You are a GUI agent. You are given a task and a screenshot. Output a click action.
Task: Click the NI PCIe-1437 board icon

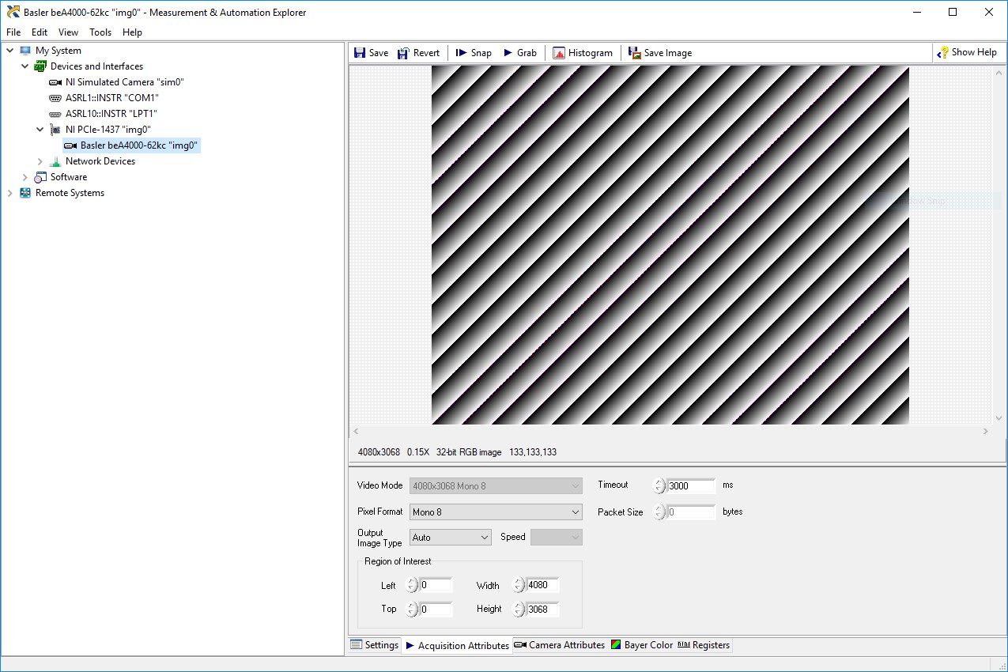(55, 130)
